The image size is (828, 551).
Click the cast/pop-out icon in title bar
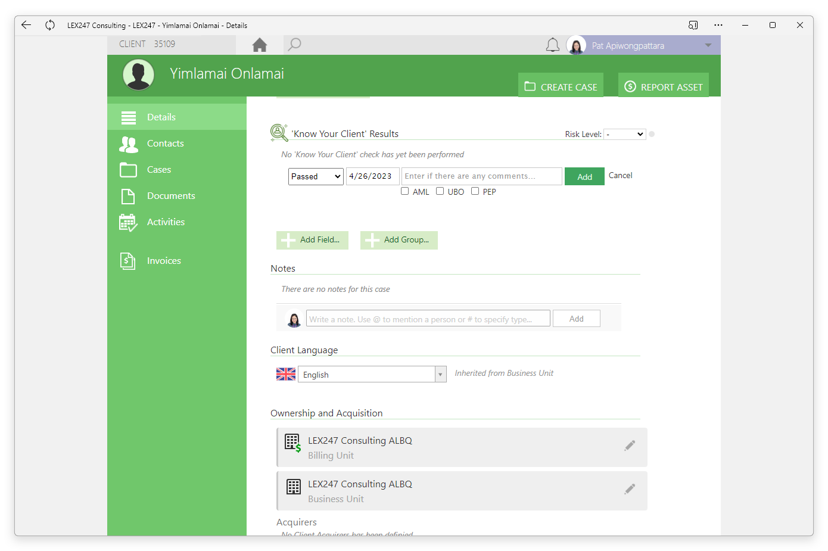pyautogui.click(x=693, y=25)
